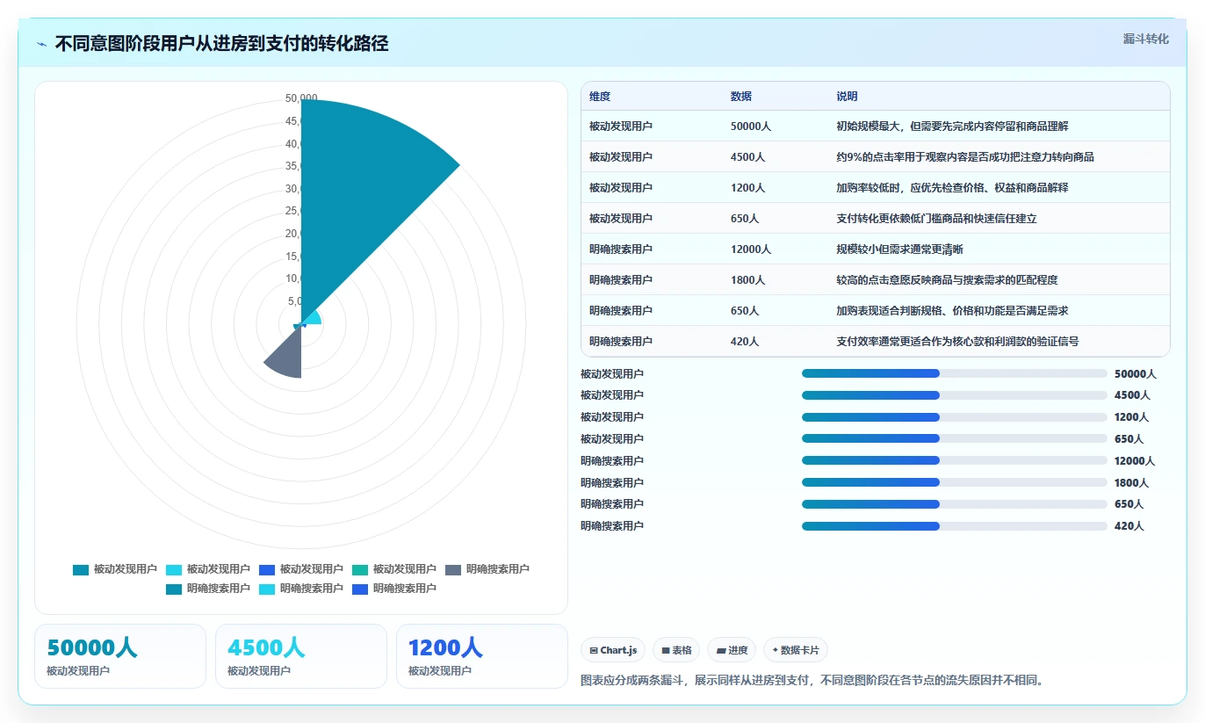The height and width of the screenshot is (723, 1205).
Task: Click the 12000人 table cell
Action: (751, 249)
